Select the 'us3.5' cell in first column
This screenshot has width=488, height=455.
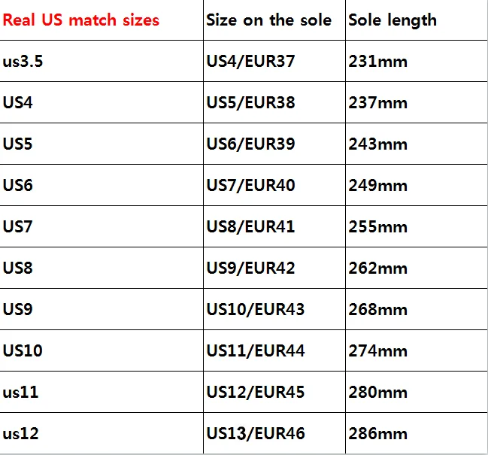click(23, 62)
